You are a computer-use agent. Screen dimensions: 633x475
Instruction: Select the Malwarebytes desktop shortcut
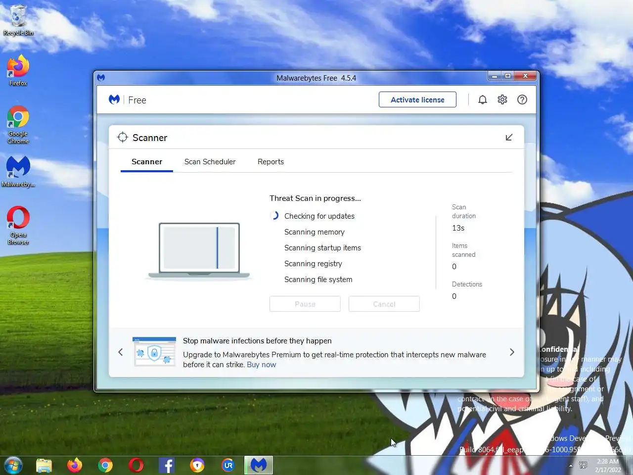18,171
